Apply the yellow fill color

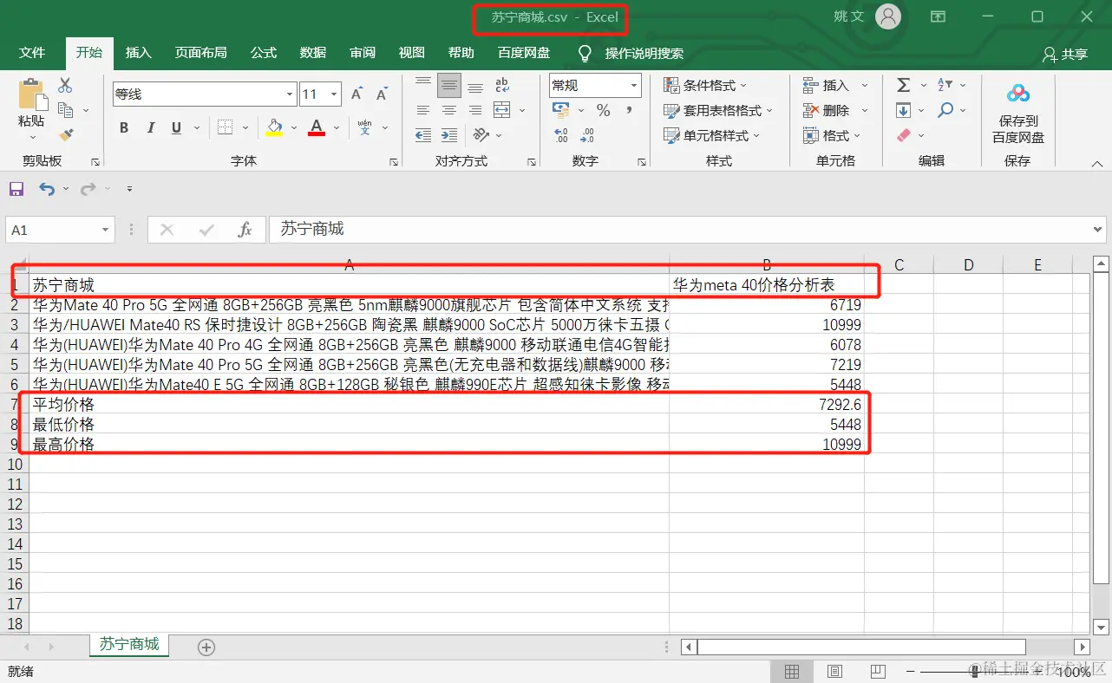[x=274, y=127]
